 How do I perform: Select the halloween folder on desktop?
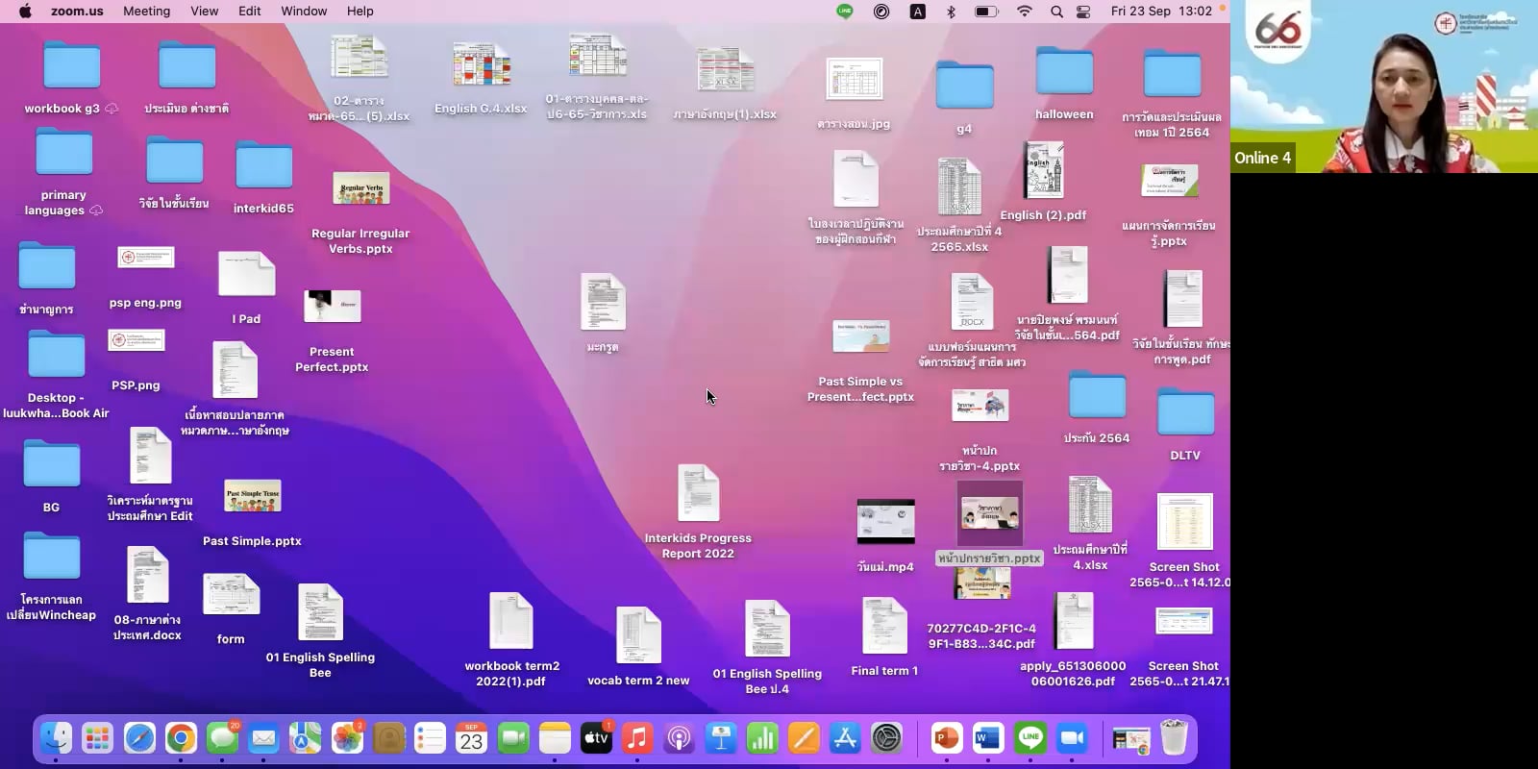1064,72
